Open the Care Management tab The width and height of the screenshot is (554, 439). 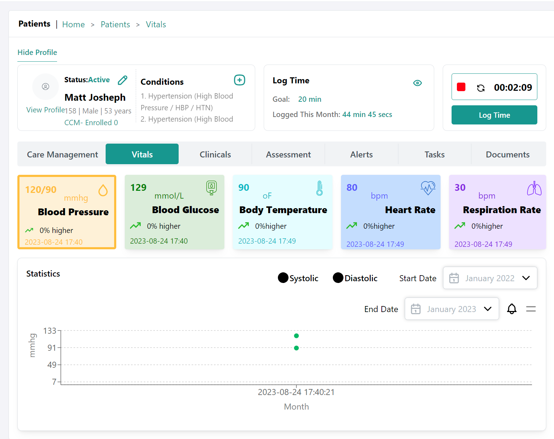[62, 155]
